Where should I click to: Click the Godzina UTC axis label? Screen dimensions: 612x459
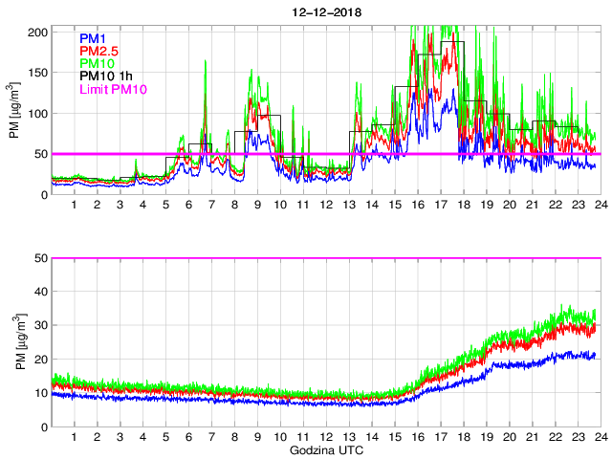click(326, 449)
